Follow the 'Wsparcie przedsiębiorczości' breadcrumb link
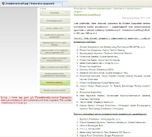Image resolution: width=152 pixels, height=137 pixels. [100, 8]
